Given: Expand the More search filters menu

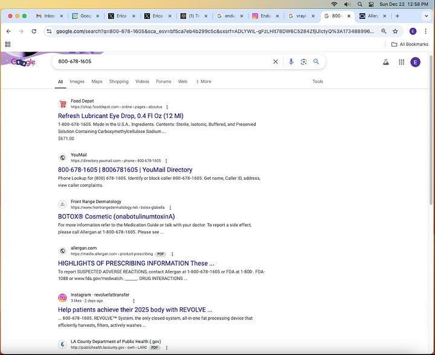Looking at the screenshot, I should tap(204, 82).
